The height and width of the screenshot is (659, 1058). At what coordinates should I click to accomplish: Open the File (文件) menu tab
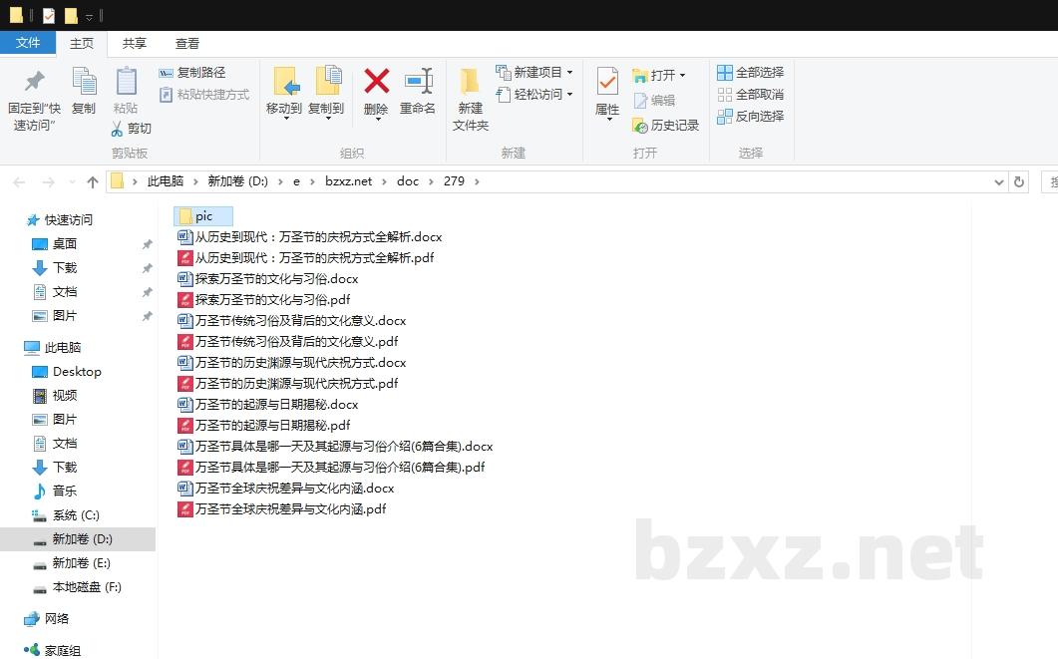pos(28,43)
